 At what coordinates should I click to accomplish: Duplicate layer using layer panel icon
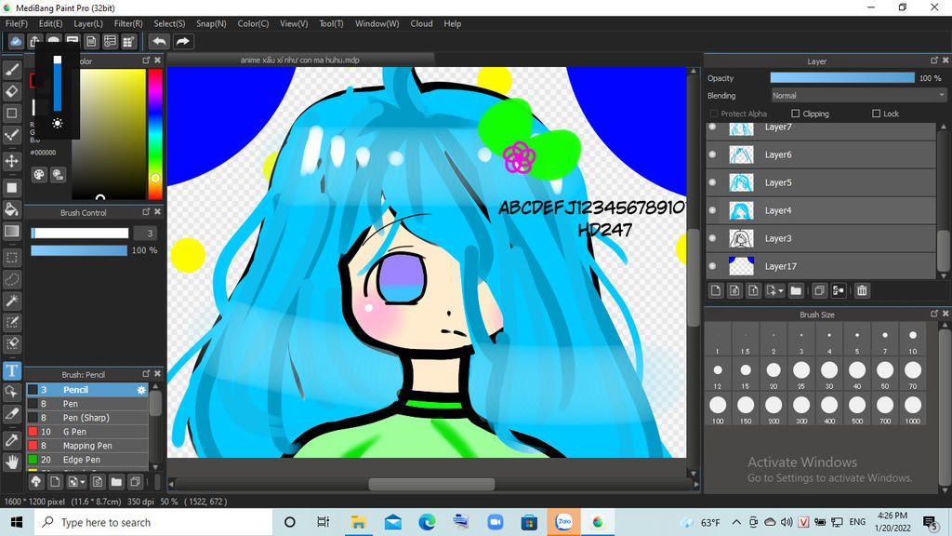pos(819,290)
